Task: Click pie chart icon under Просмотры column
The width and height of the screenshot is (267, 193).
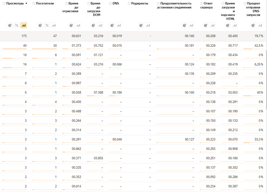Action: pos(10,26)
